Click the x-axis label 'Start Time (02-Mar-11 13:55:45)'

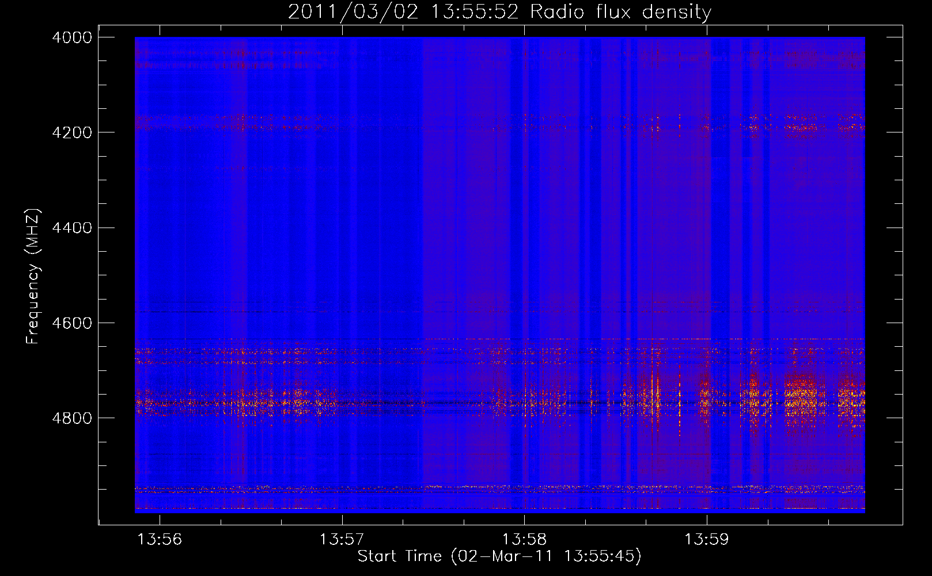coord(499,556)
